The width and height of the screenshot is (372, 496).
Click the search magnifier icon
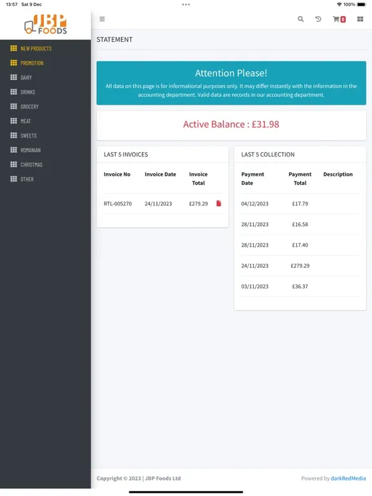tap(300, 19)
